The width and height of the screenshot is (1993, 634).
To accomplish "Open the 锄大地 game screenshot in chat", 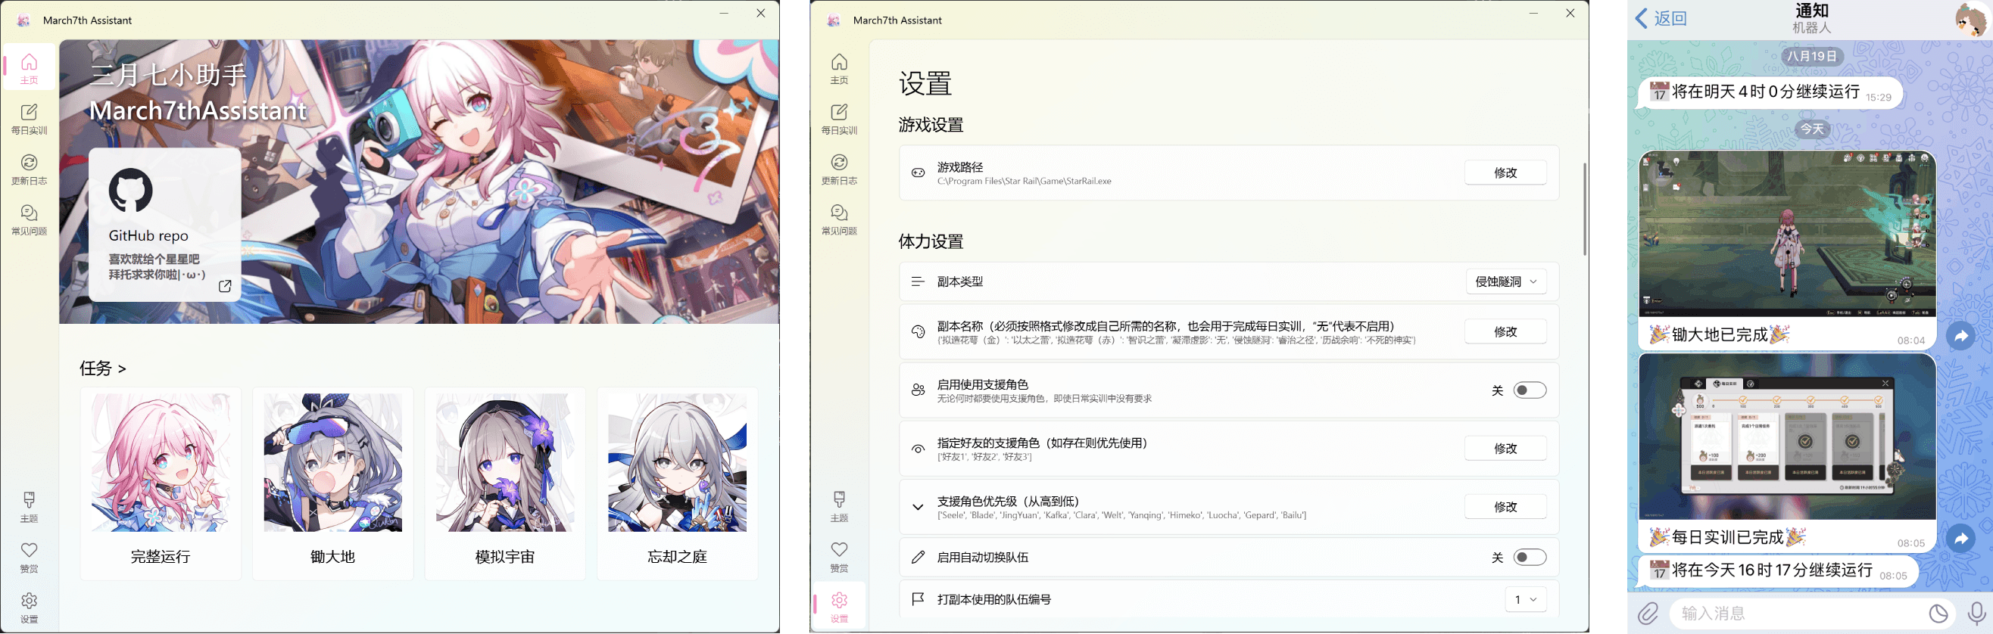I will [x=1786, y=234].
